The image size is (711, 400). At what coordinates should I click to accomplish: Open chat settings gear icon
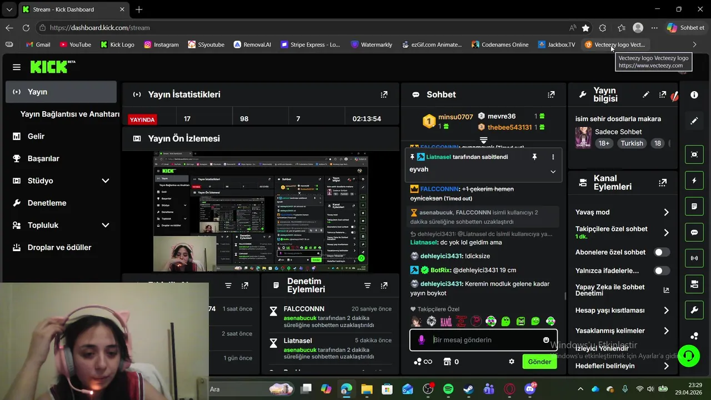(512, 362)
